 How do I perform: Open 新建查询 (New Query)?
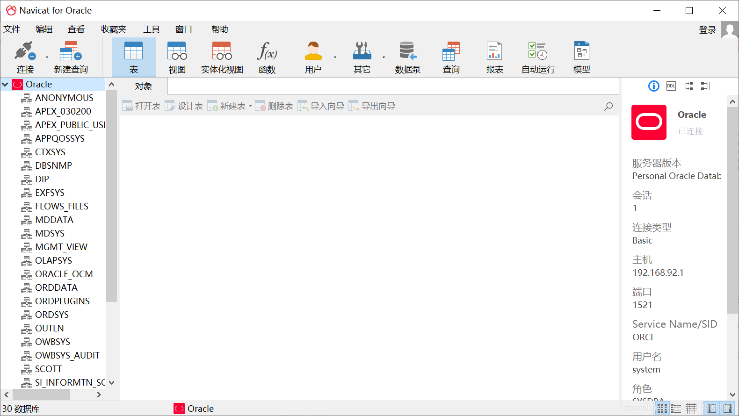[x=71, y=57]
